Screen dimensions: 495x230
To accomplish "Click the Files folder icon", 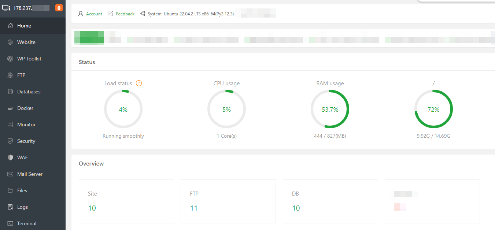I will [10, 190].
